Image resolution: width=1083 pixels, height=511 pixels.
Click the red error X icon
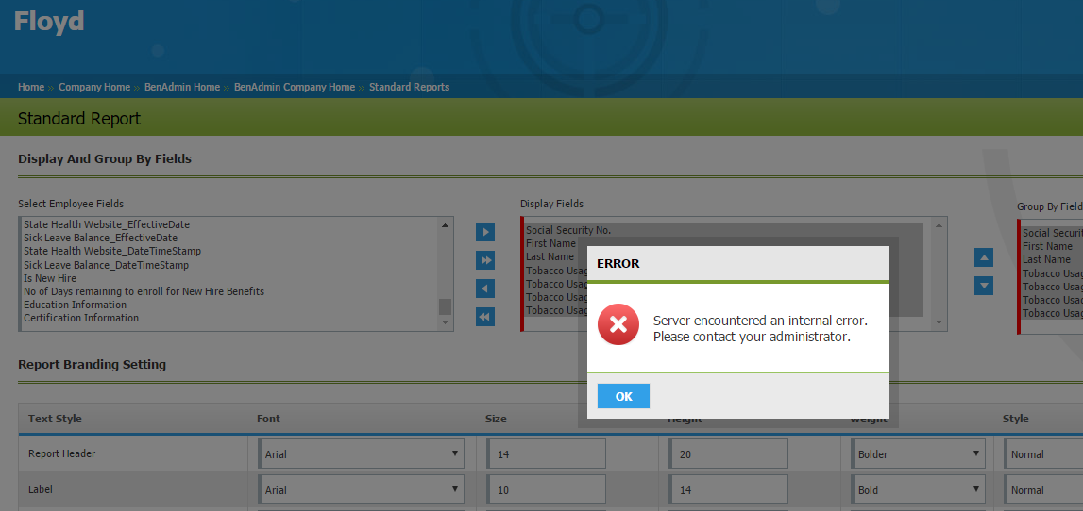pos(618,325)
